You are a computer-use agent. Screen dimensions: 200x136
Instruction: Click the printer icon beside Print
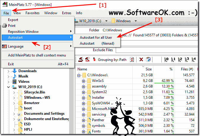[4, 25]
